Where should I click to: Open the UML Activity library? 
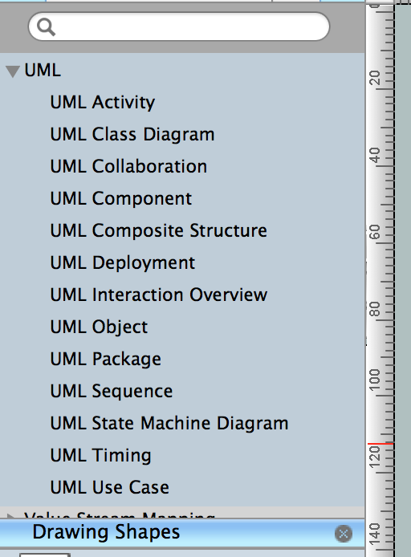(102, 103)
